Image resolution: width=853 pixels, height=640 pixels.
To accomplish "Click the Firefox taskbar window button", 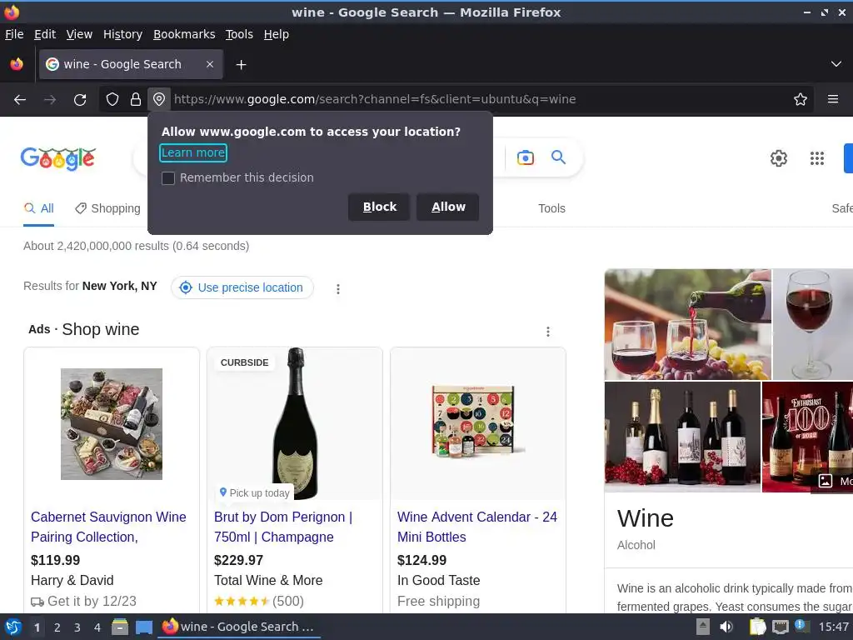I will pyautogui.click(x=239, y=627).
